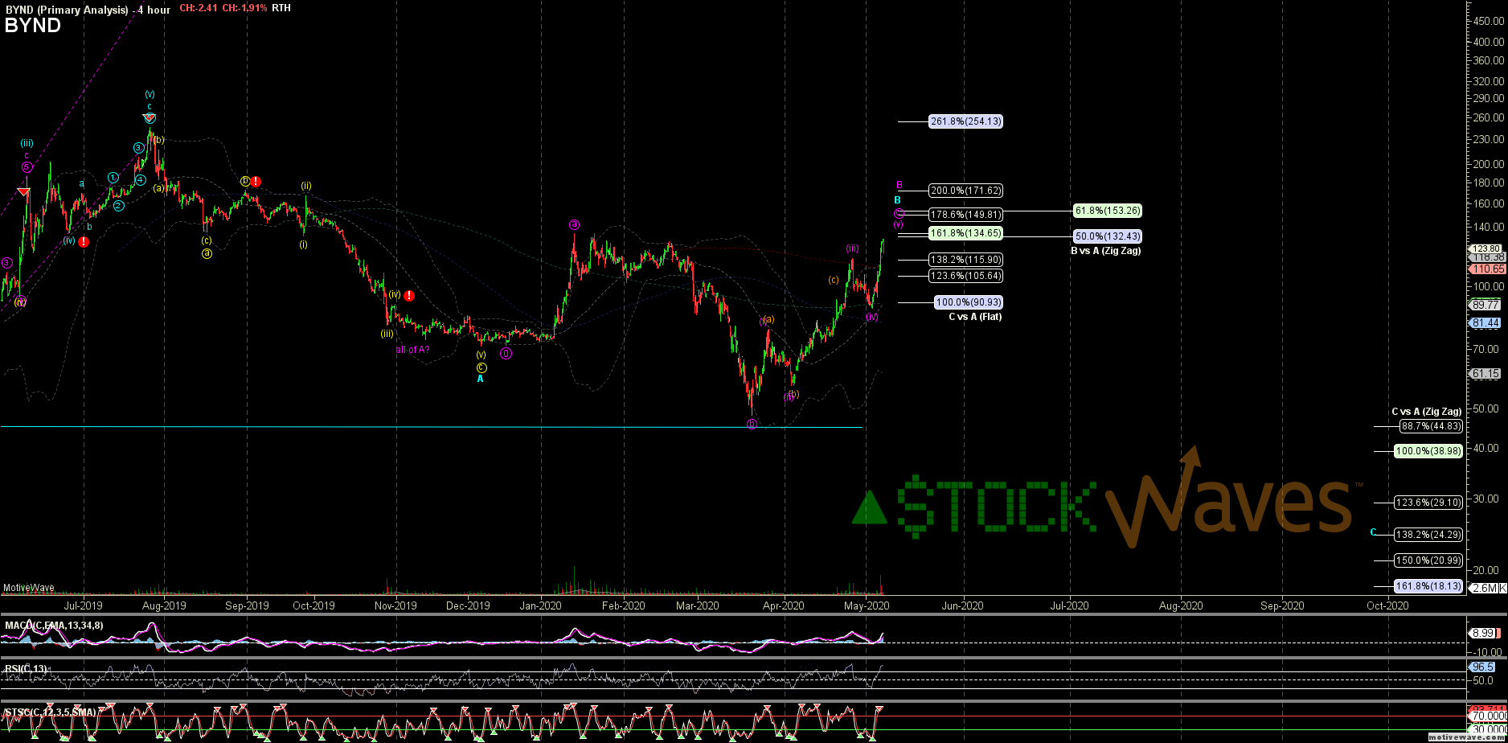Click the chart title 'BYND (Primary Analysis) - 4 hour'
Screen dimensions: 1508x743
click(x=88, y=9)
